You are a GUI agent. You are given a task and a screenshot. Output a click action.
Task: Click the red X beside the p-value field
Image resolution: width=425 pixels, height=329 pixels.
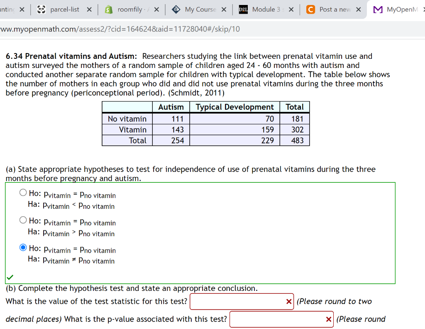pyautogui.click(x=329, y=319)
